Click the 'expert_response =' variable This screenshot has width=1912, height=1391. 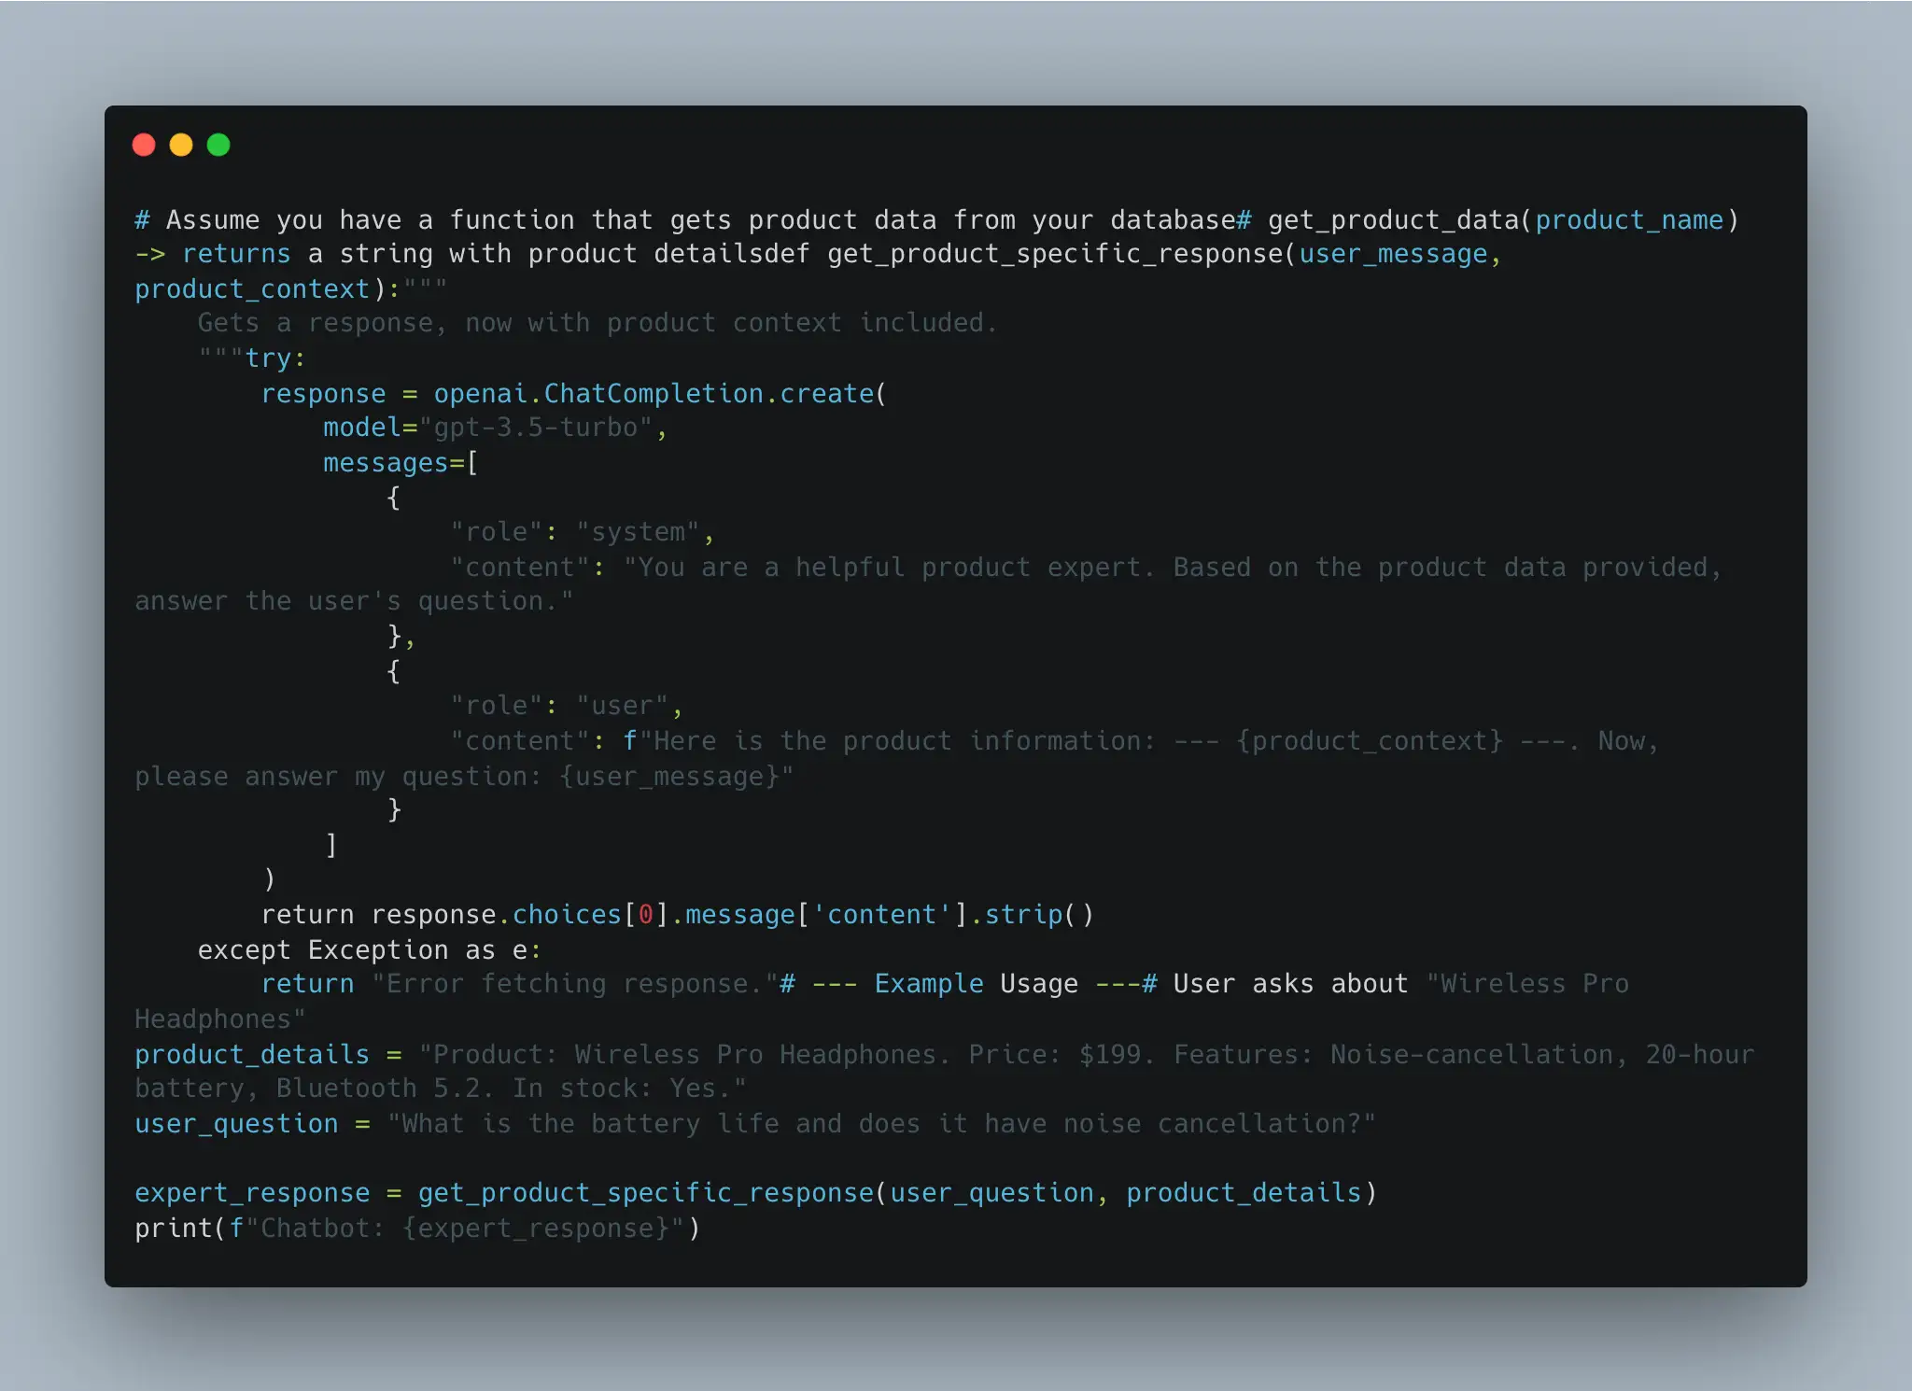[x=268, y=1193]
